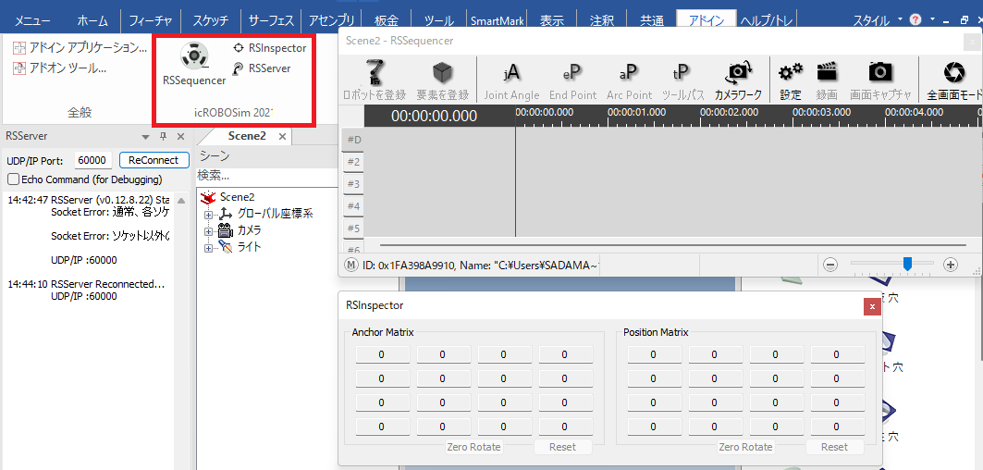Zoom out timeline with minus button
The image size is (983, 470).
click(830, 265)
